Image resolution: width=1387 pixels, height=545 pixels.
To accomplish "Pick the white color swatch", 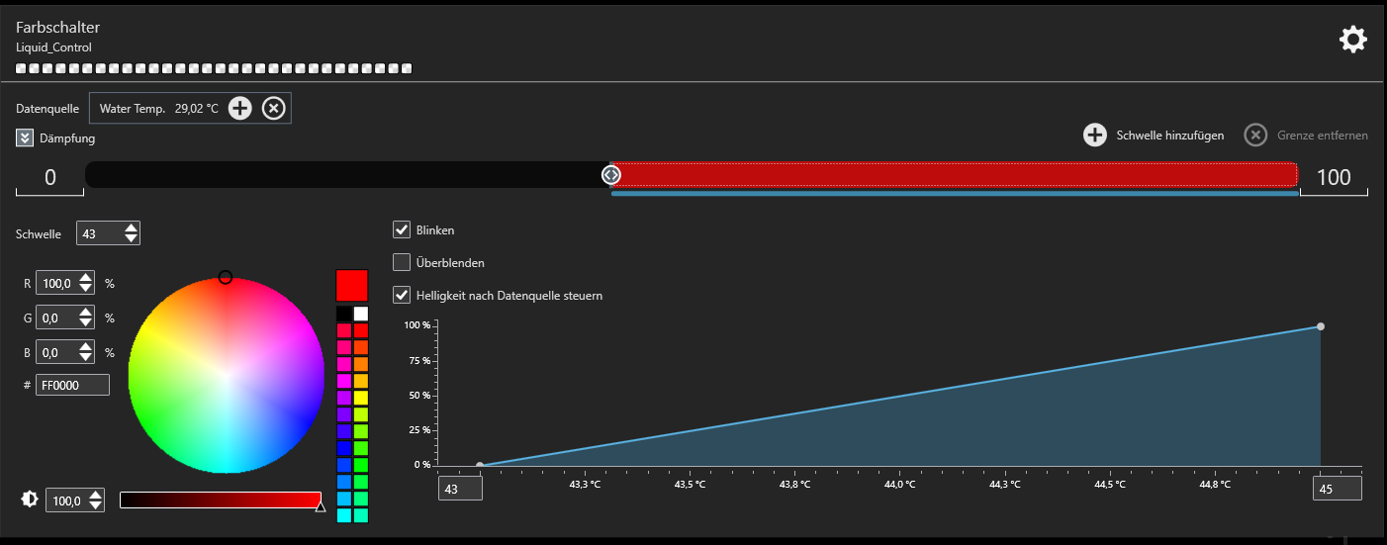I will point(361,314).
